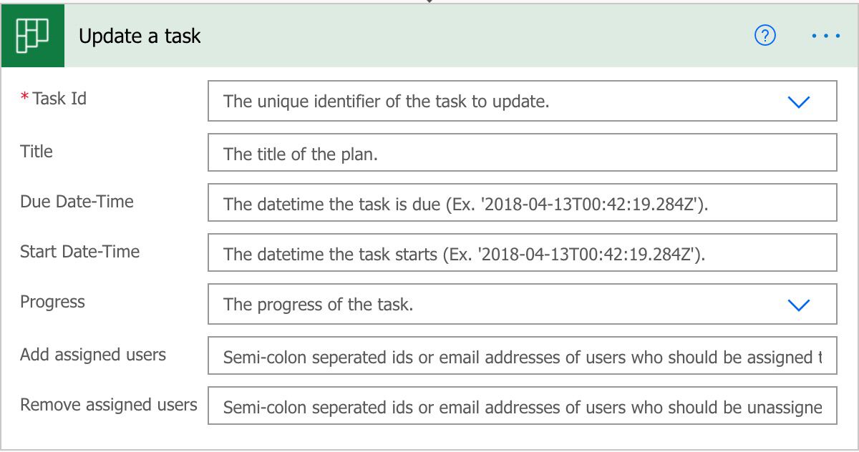
Task: Click the Progress label
Action: click(x=52, y=302)
